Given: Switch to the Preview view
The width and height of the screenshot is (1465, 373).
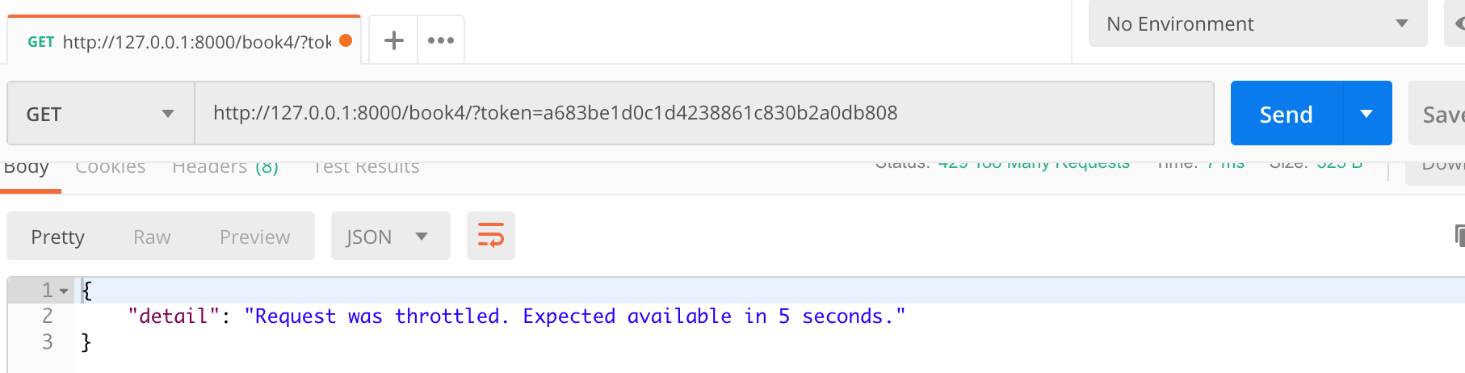Looking at the screenshot, I should 254,237.
